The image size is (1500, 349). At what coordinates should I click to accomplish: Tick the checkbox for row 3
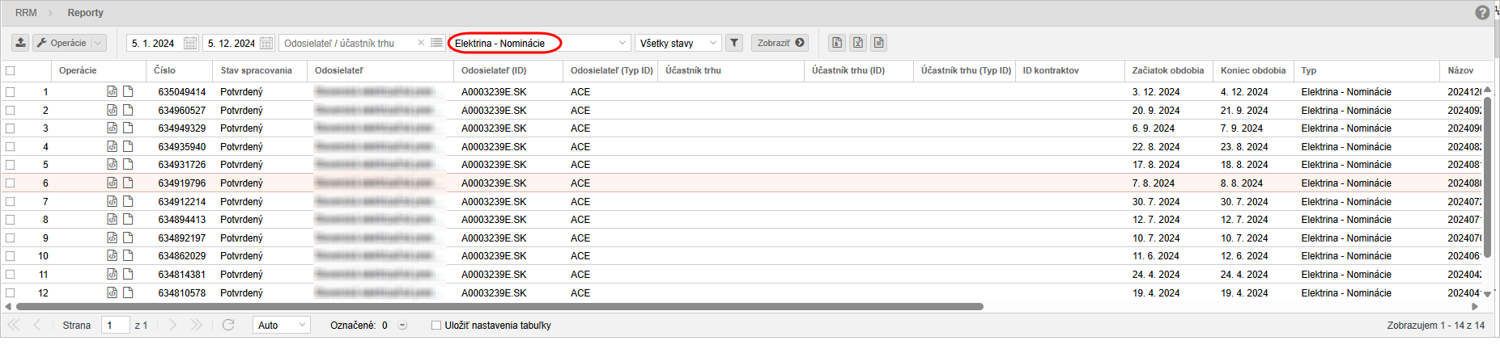11,128
